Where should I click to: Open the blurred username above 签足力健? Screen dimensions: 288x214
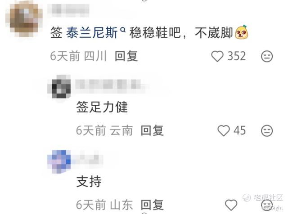pos(108,85)
